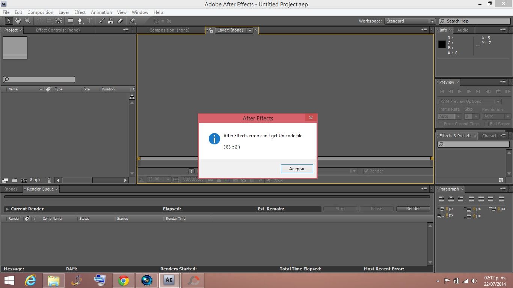Click the Render button in Render Queue

[413, 209]
